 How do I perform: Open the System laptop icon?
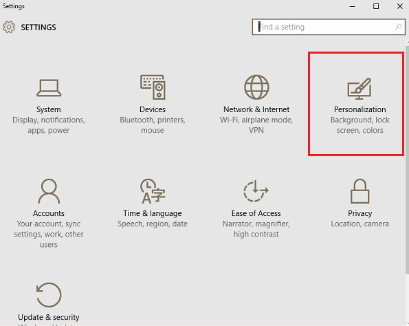pyautogui.click(x=49, y=88)
